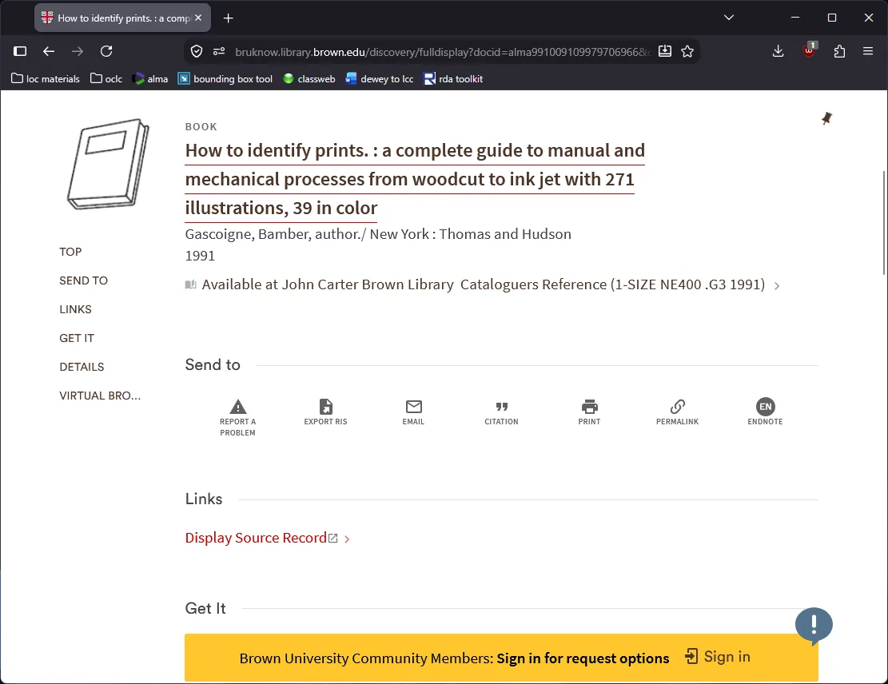Open the uBlock extension icon
The height and width of the screenshot is (684, 888).
[x=810, y=50]
